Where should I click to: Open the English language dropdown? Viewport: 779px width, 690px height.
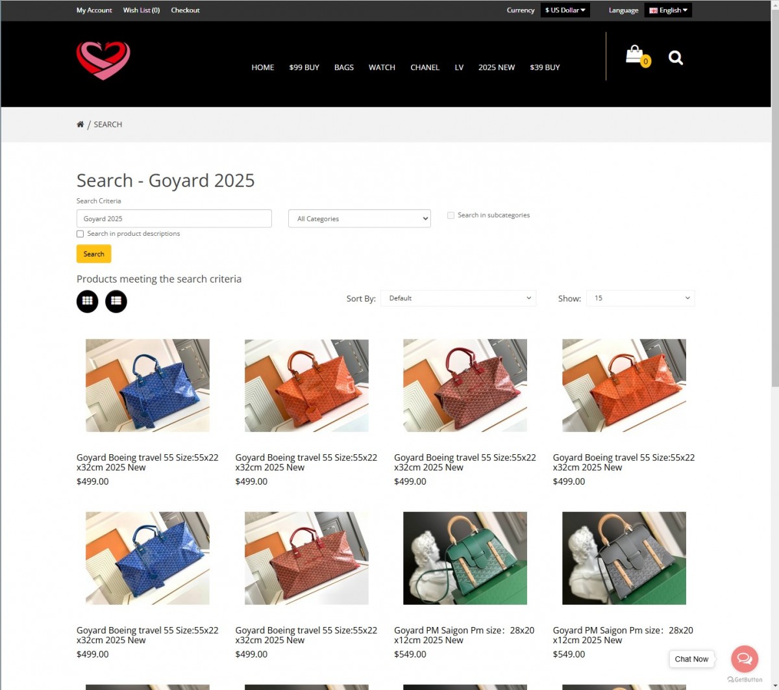(668, 10)
